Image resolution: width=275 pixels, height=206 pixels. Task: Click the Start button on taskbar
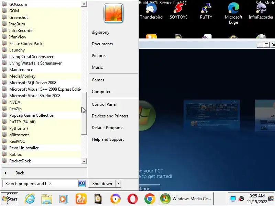tap(10, 199)
